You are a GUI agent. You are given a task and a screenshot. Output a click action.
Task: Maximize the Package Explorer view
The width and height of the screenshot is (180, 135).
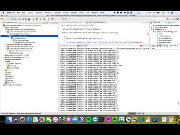pyautogui.click(x=56, y=22)
